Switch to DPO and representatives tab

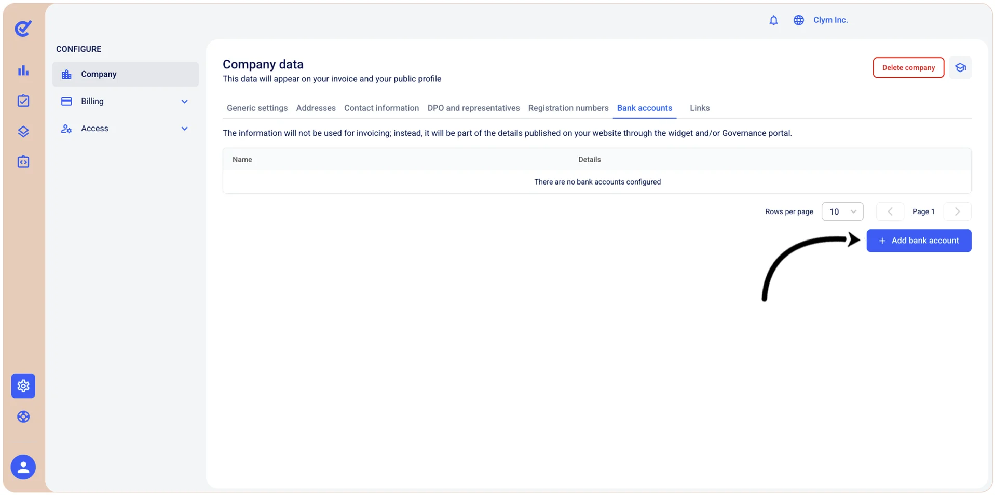tap(473, 108)
